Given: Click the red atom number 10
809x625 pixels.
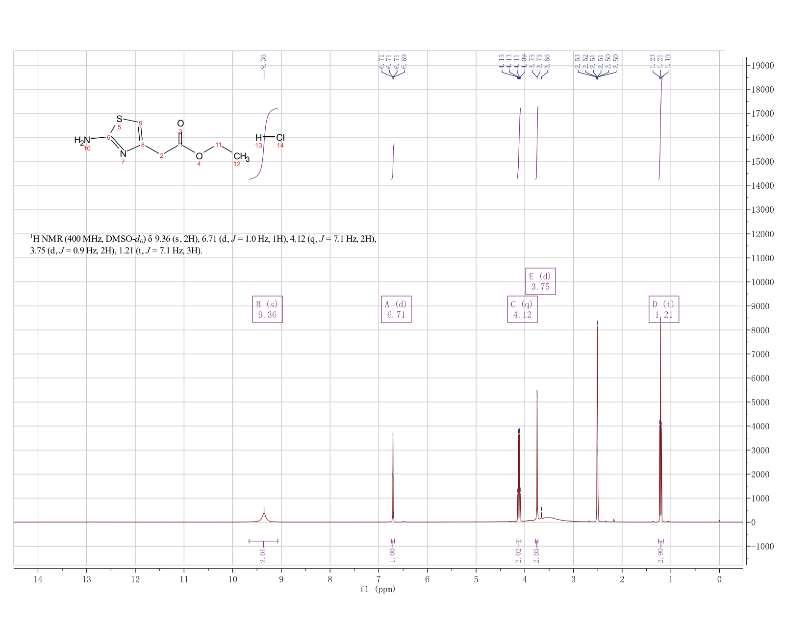Looking at the screenshot, I should click(x=87, y=149).
